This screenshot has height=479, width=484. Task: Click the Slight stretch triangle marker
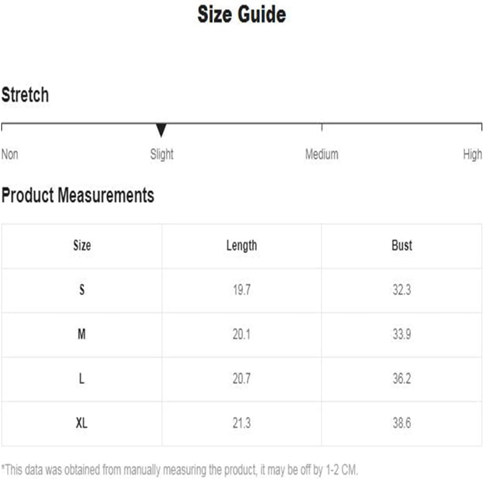[x=161, y=130]
